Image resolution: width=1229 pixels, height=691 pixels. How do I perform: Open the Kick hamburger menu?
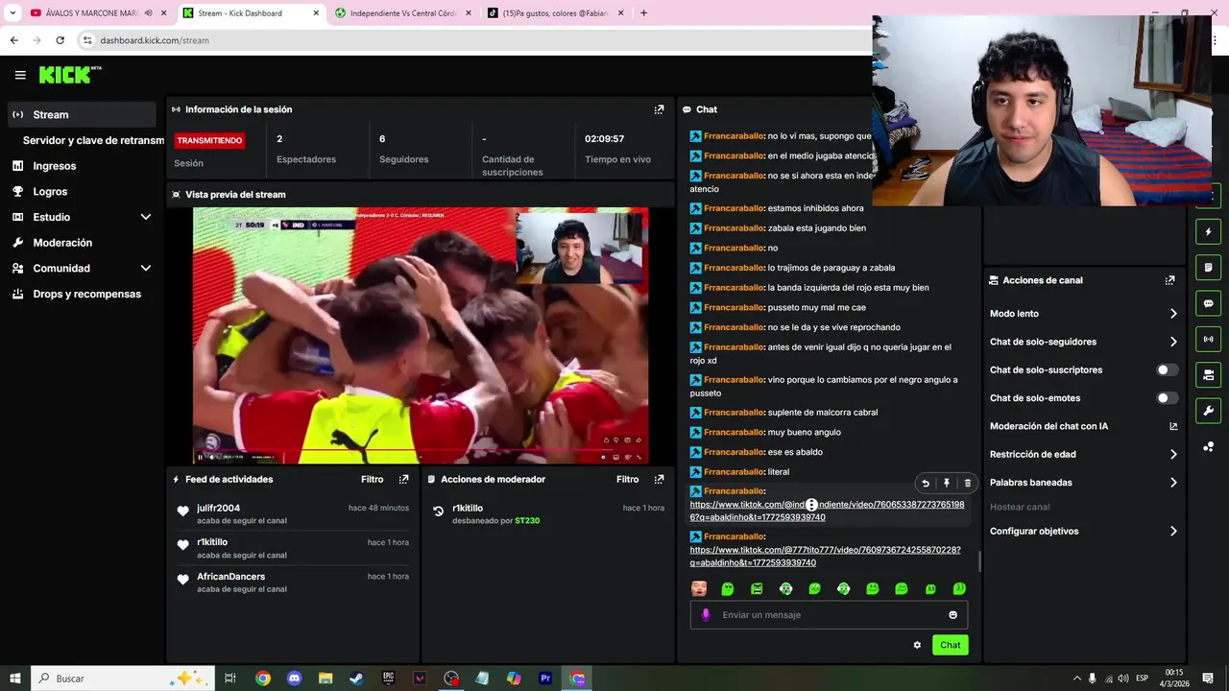pyautogui.click(x=20, y=75)
